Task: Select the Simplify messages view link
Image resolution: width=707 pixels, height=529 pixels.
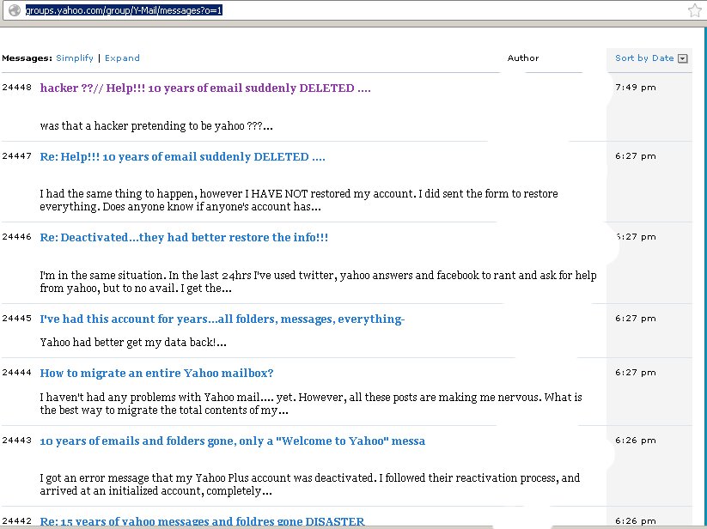Action: [75, 58]
